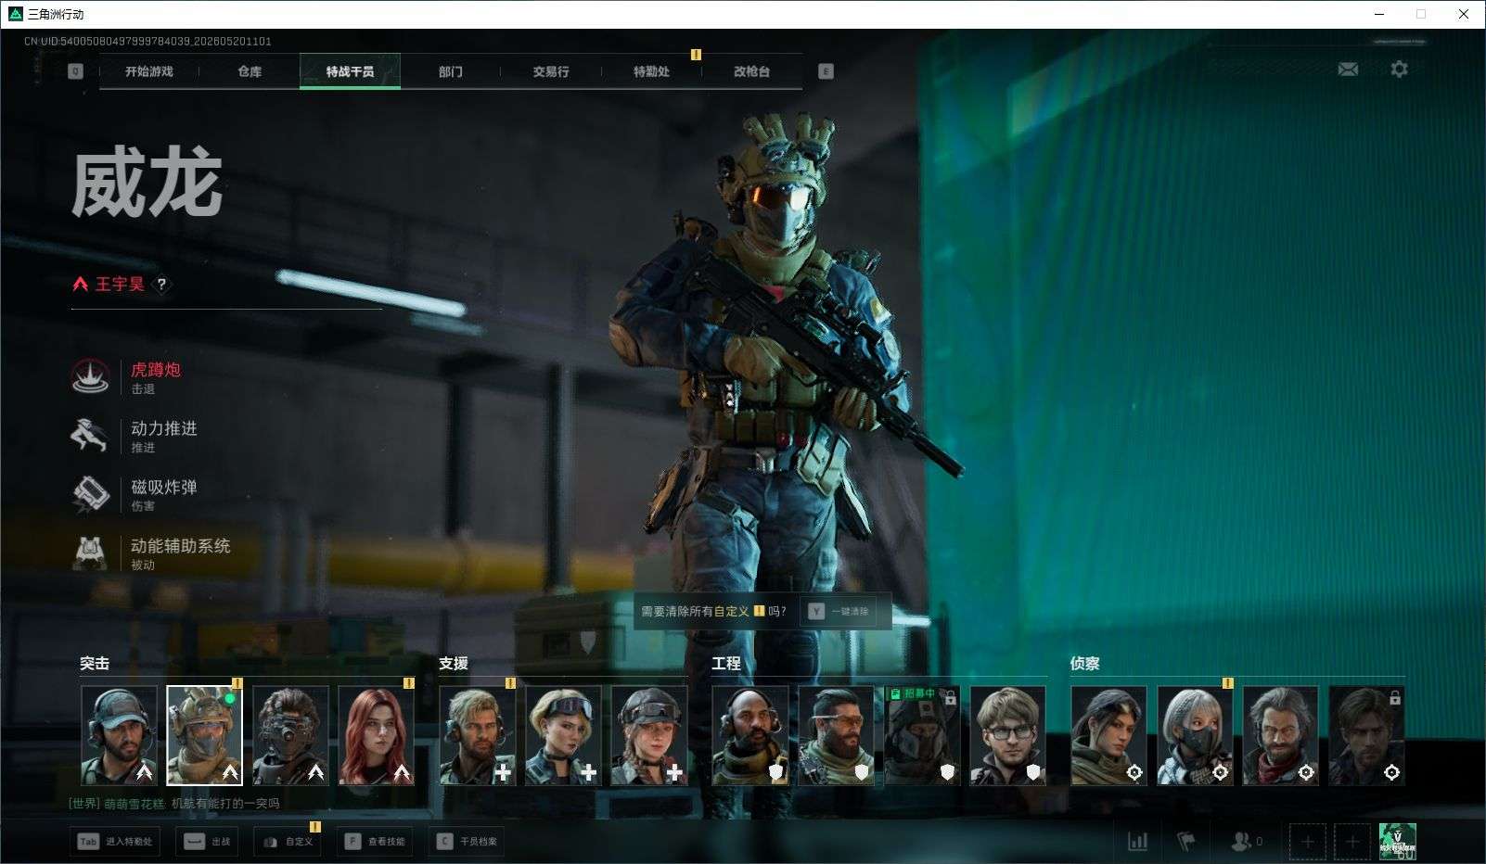The height and width of the screenshot is (864, 1486).
Task: Open the 干员档案 button
Action: click(x=467, y=842)
